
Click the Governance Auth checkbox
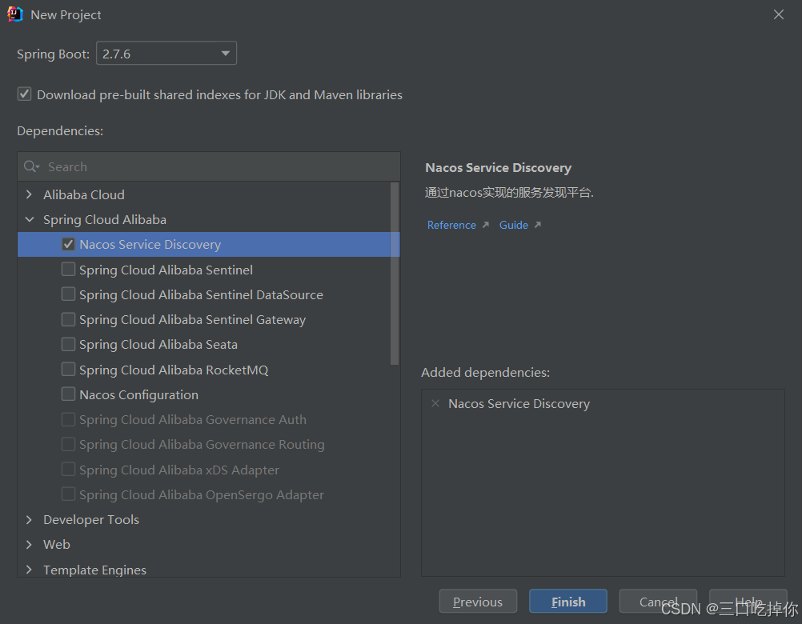[68, 419]
